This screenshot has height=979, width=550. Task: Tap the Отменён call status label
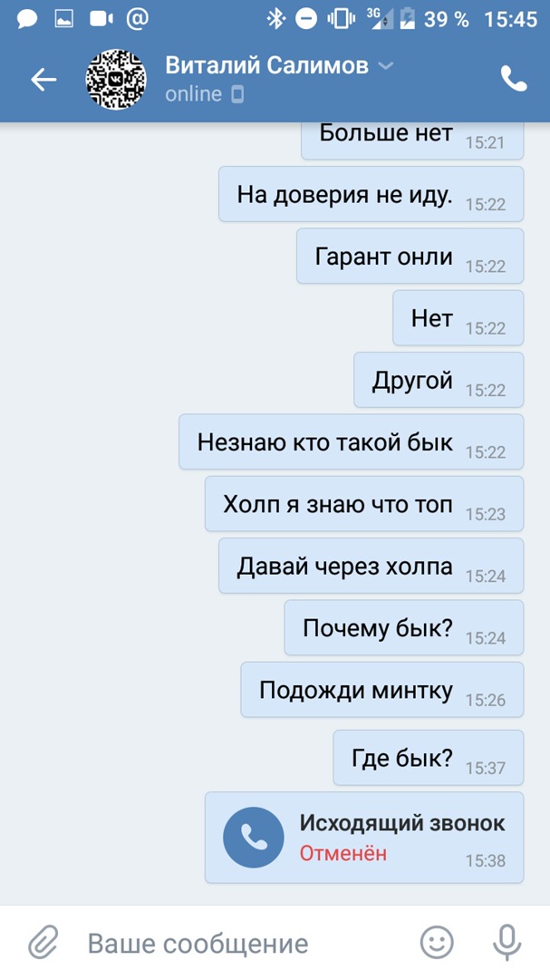343,853
